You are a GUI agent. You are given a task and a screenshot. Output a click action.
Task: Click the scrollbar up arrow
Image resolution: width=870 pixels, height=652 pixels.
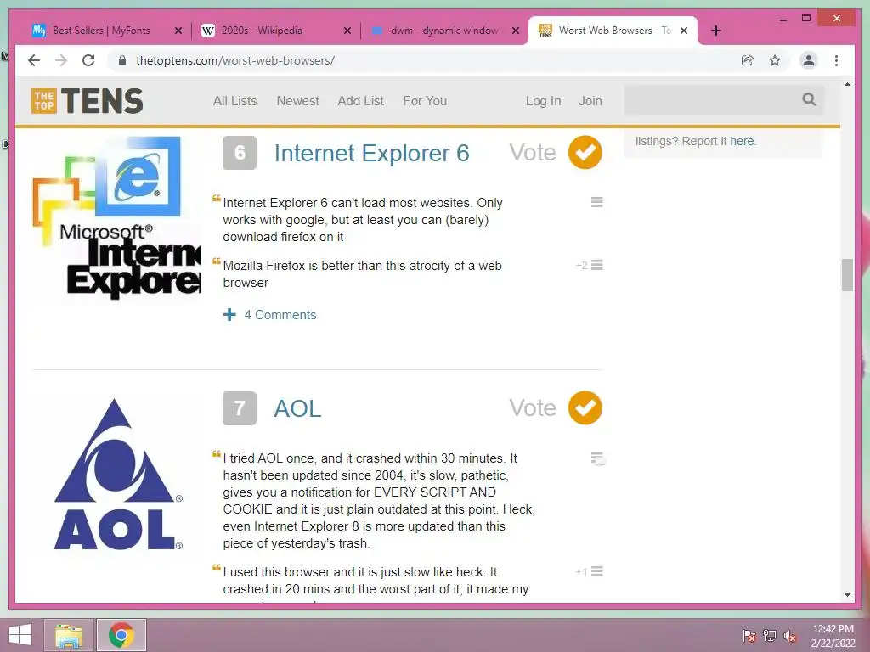(x=847, y=84)
